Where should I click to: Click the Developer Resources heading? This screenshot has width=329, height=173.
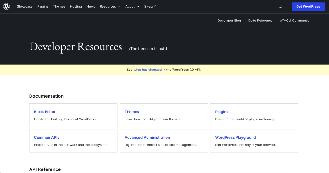click(x=76, y=46)
